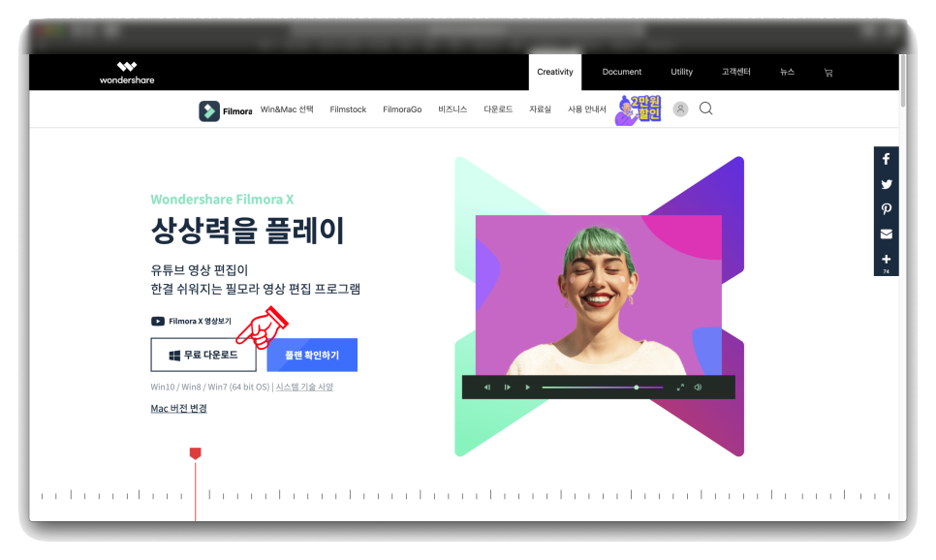Open the user account avatar icon
The width and height of the screenshot is (936, 560).
(x=680, y=109)
